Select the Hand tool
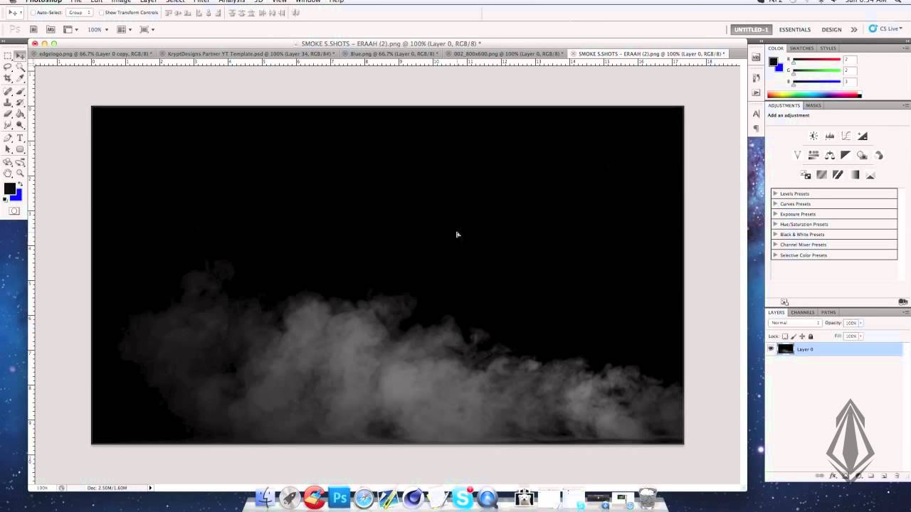911x512 pixels. coord(8,173)
